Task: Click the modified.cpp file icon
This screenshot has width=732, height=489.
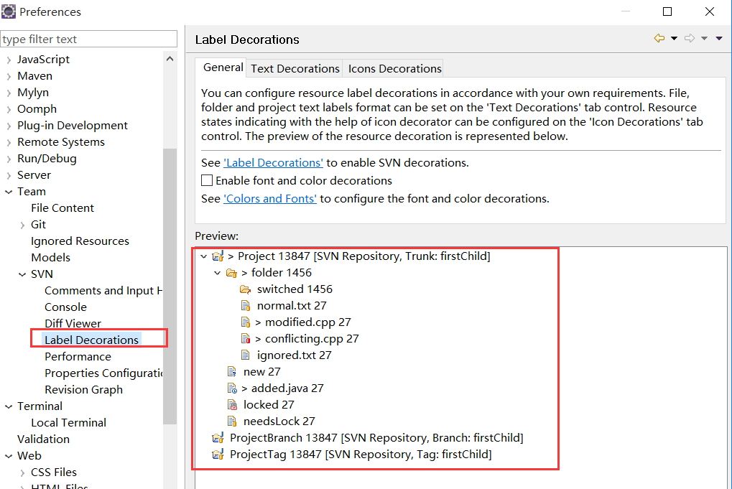Action: (246, 322)
